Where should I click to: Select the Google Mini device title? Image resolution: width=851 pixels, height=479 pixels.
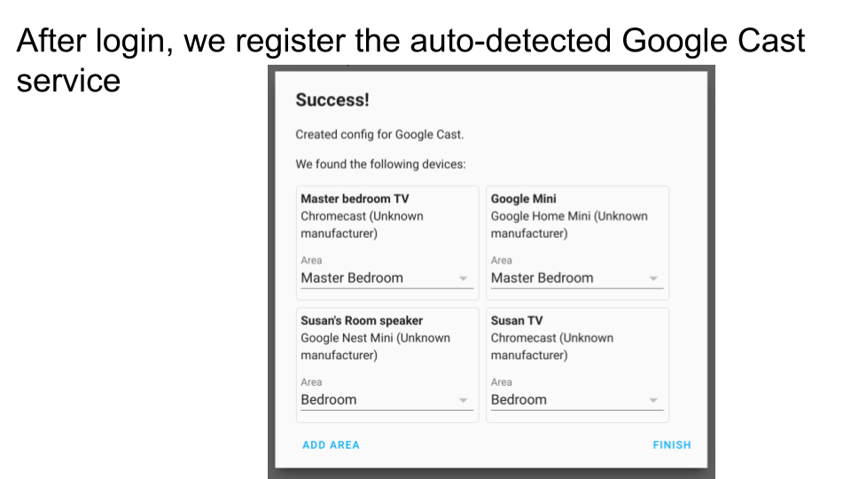point(524,199)
